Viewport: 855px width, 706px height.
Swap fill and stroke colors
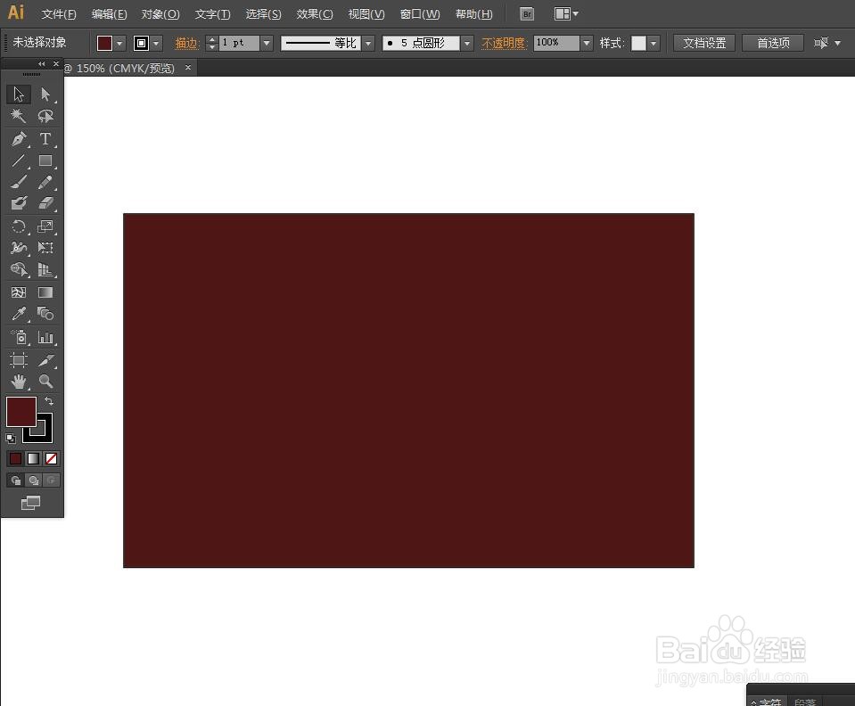click(x=49, y=401)
